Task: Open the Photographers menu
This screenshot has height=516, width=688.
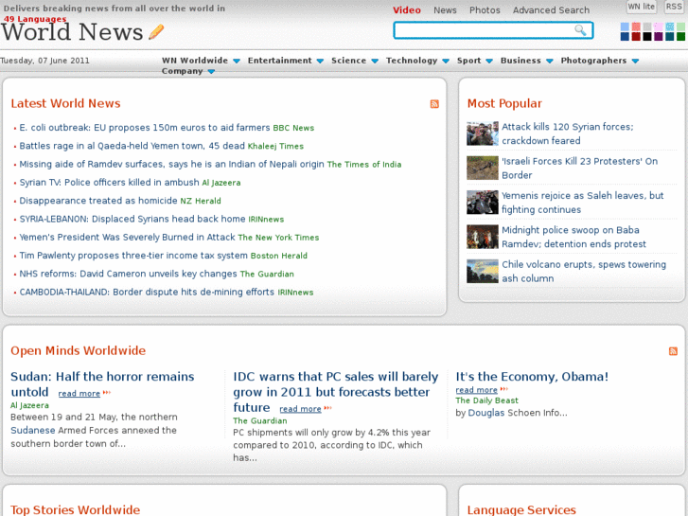Action: (x=593, y=61)
